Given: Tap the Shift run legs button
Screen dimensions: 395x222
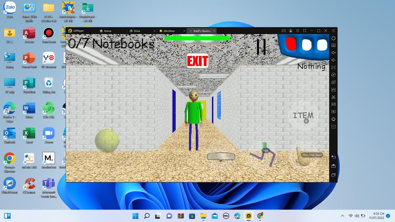Looking at the screenshot, I should pyautogui.click(x=263, y=154).
